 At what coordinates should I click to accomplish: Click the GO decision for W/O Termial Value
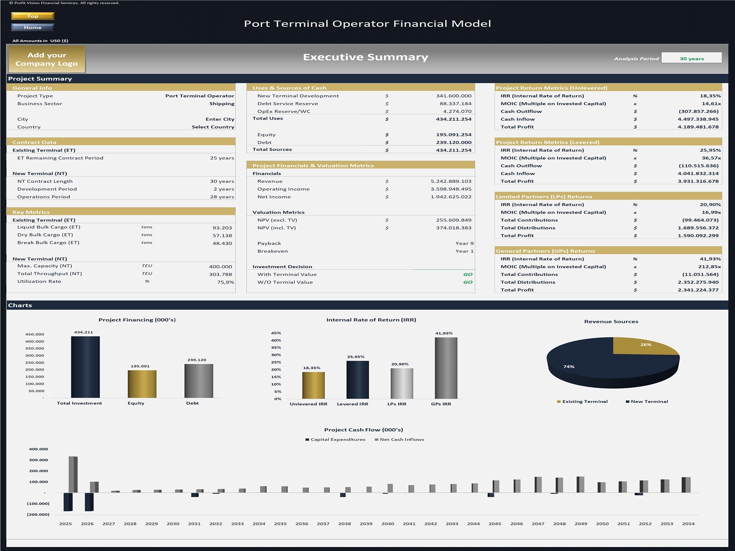click(468, 282)
